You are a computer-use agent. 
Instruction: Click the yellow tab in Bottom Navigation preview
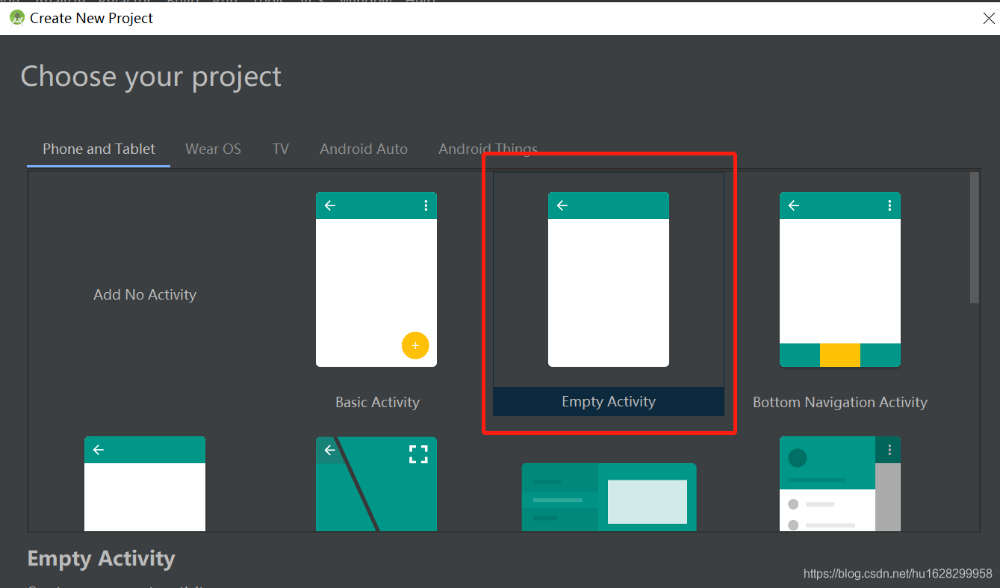pos(840,355)
